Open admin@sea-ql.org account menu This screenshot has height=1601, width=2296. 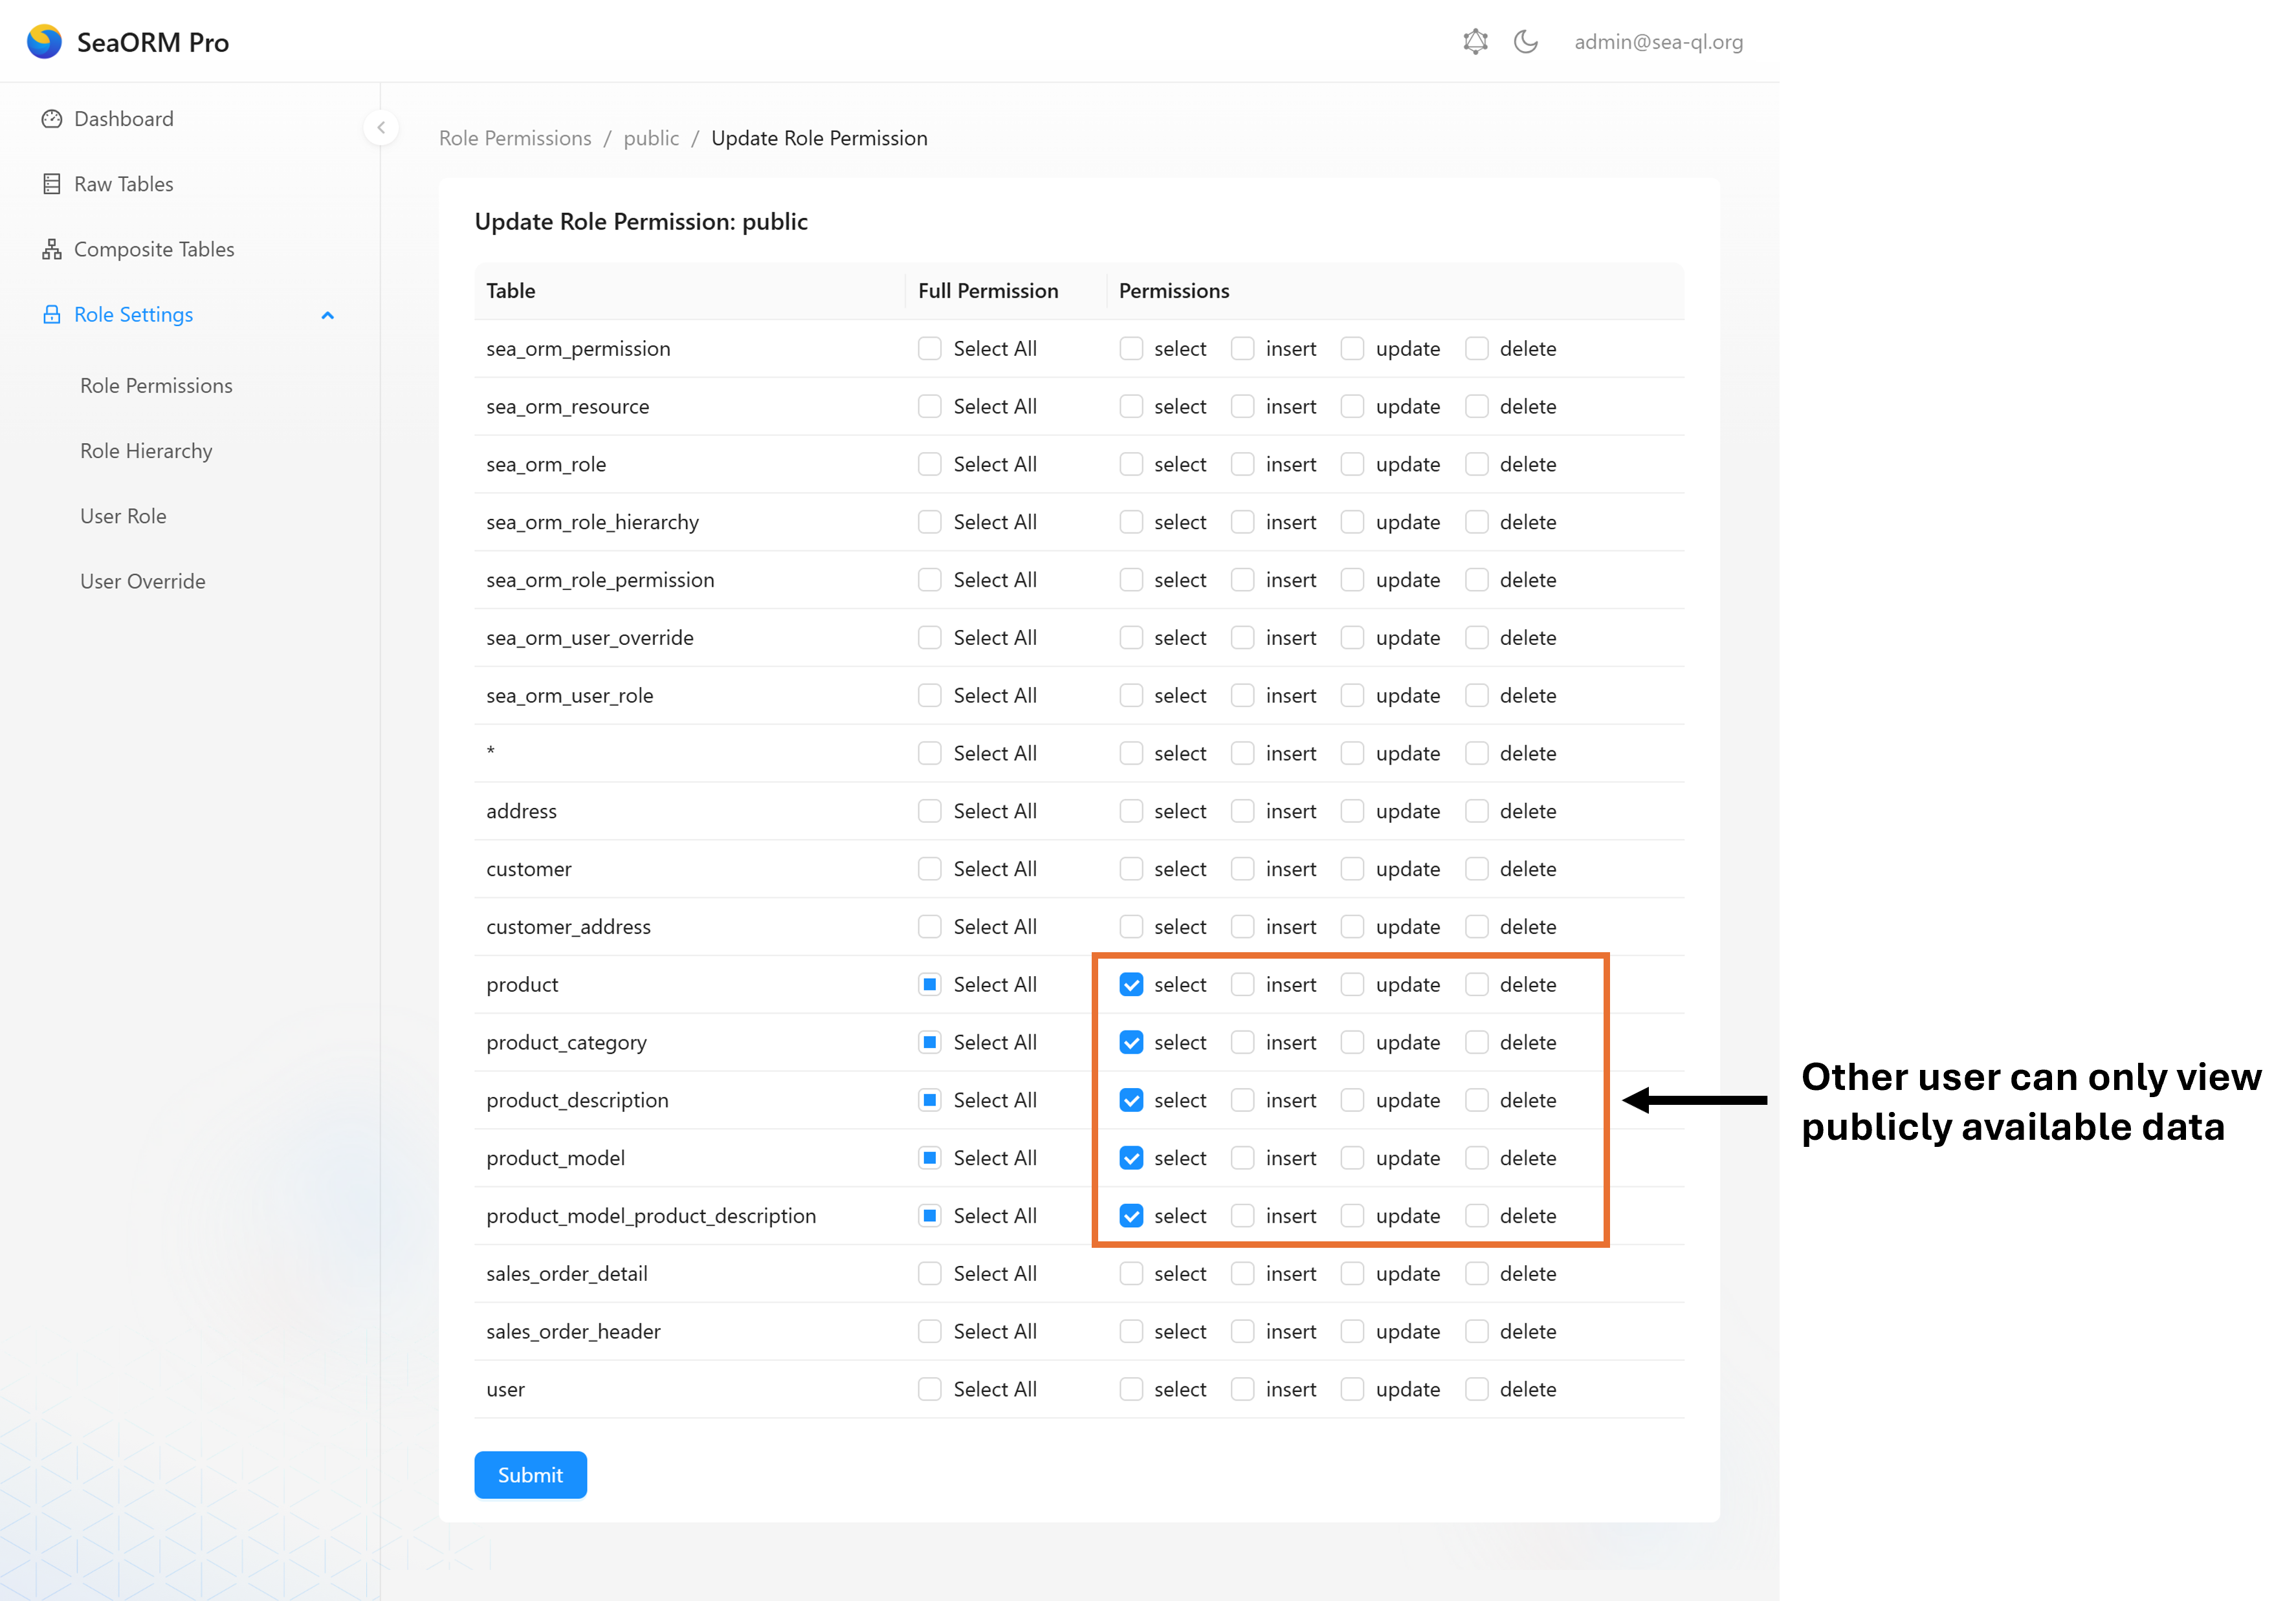click(x=1658, y=42)
